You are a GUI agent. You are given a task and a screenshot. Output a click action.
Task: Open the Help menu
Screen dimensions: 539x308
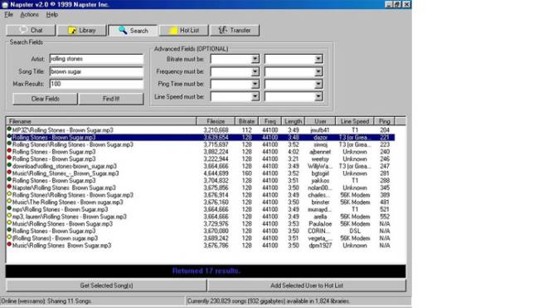[x=52, y=15]
